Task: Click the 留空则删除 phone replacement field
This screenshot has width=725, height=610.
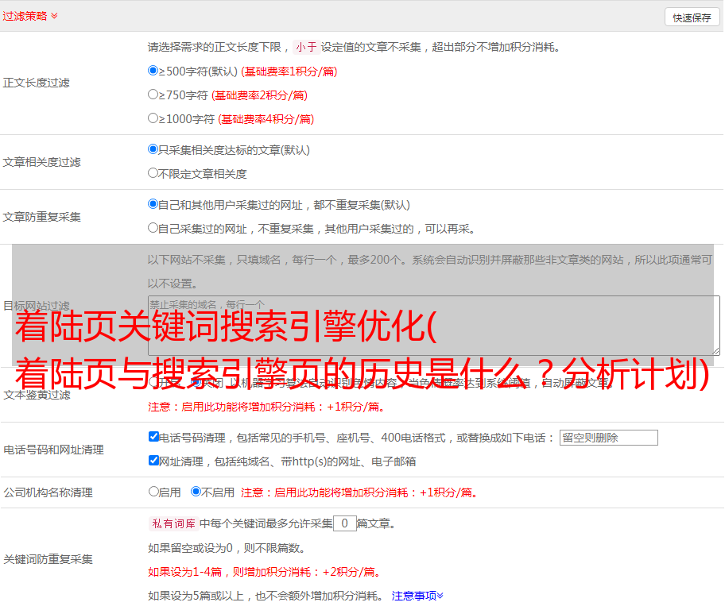Action: (x=608, y=438)
